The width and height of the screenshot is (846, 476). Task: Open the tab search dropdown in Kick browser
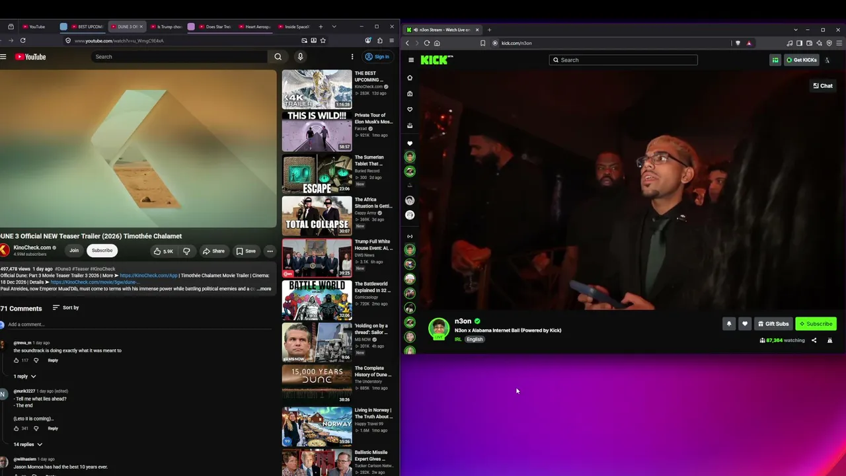coord(796,30)
